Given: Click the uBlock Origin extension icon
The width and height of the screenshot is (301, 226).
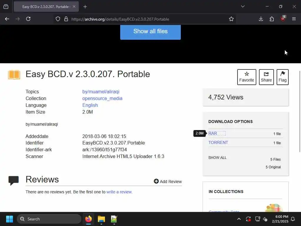Looking at the screenshot, I should (x=283, y=19).
